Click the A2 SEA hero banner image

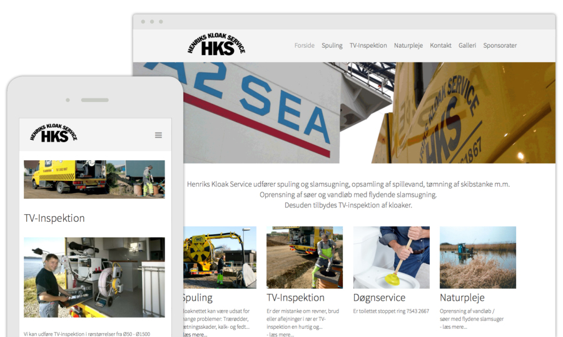(344, 113)
